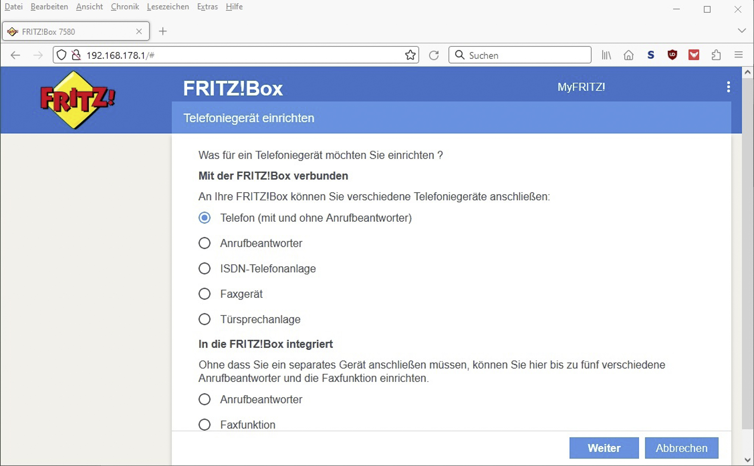
Task: Reload the current page
Action: coord(434,55)
